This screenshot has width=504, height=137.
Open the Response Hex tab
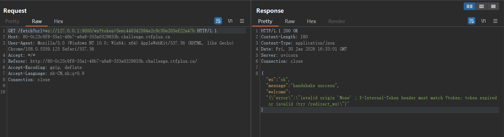click(311, 21)
